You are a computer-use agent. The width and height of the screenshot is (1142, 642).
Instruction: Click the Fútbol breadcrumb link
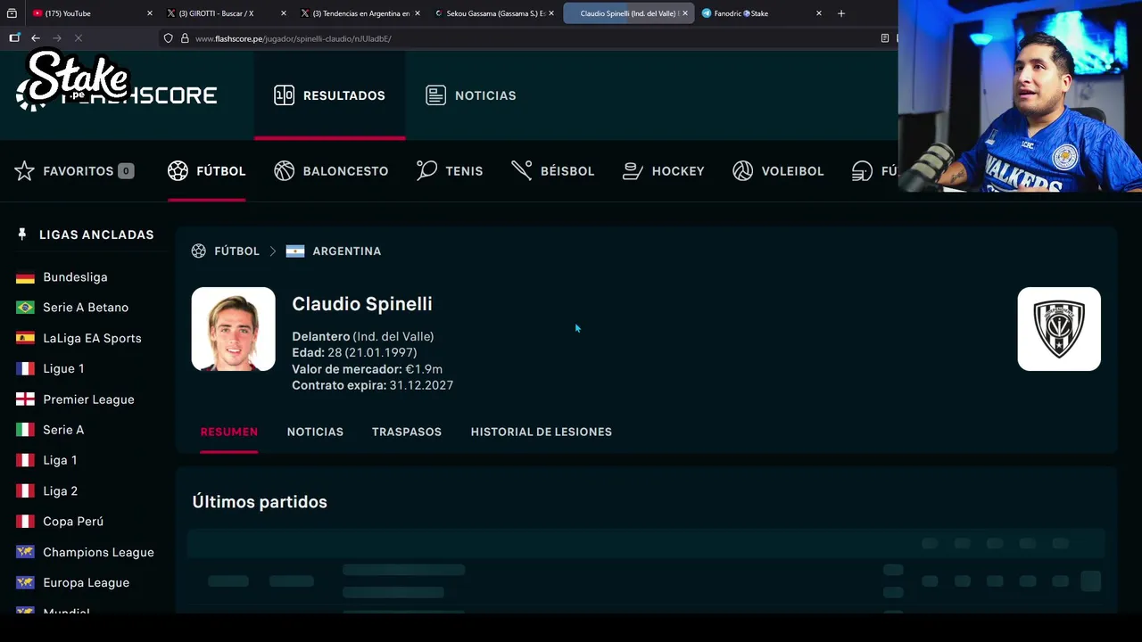(x=236, y=251)
